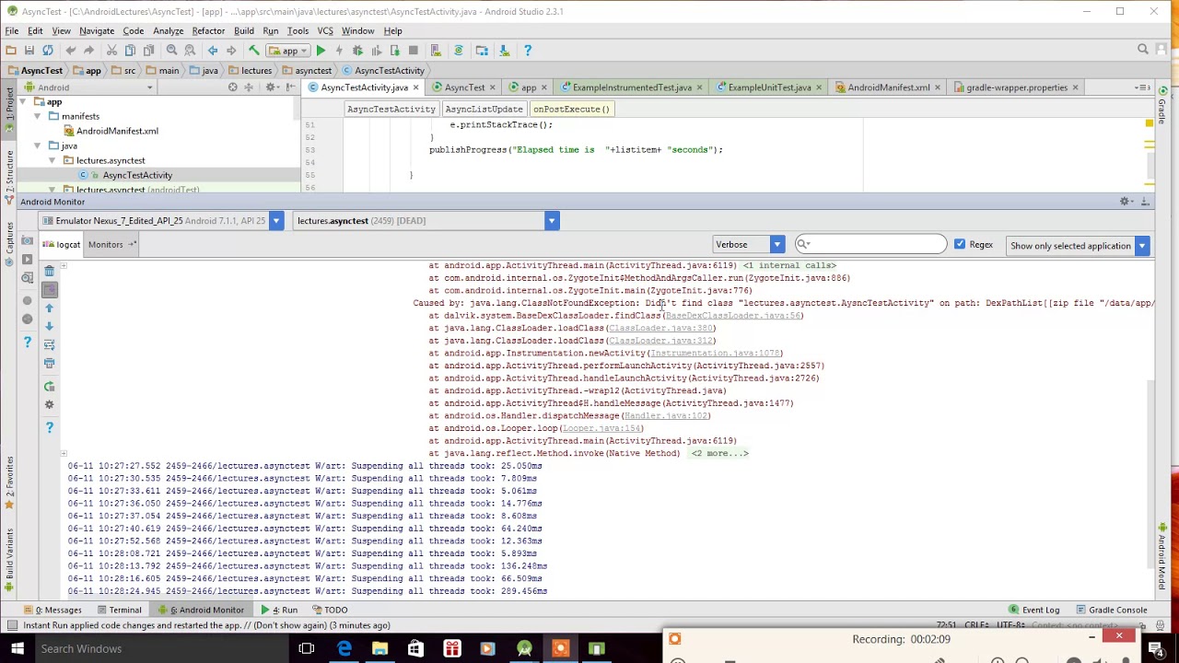Viewport: 1179px width, 663px height.
Task: Open the SDK Manager icon
Action: coord(504,51)
